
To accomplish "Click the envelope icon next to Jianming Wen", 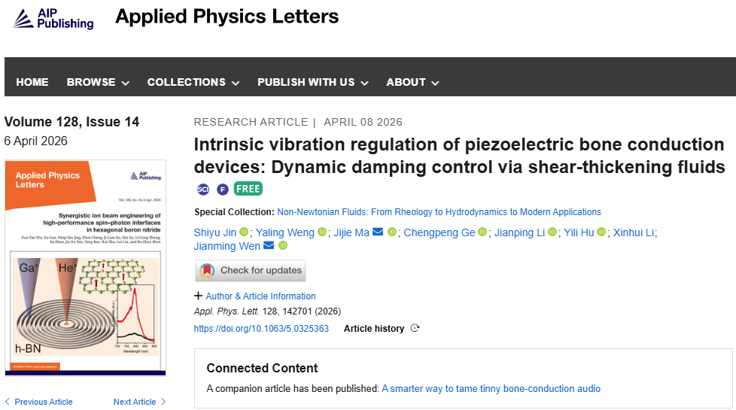I will coord(269,246).
